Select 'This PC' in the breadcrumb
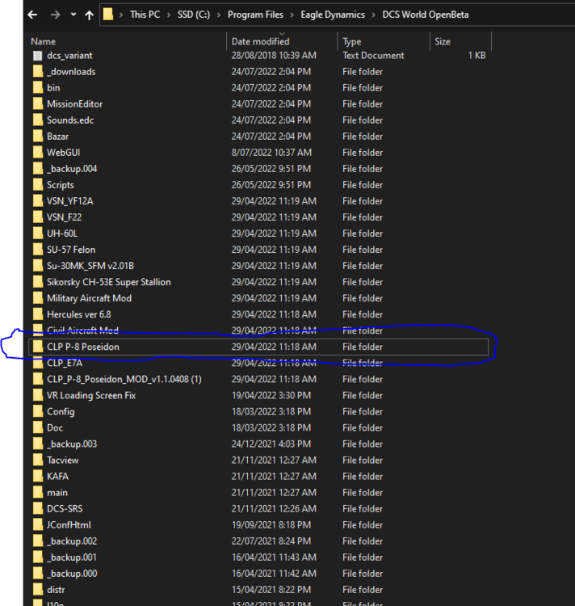575x606 pixels. point(145,15)
